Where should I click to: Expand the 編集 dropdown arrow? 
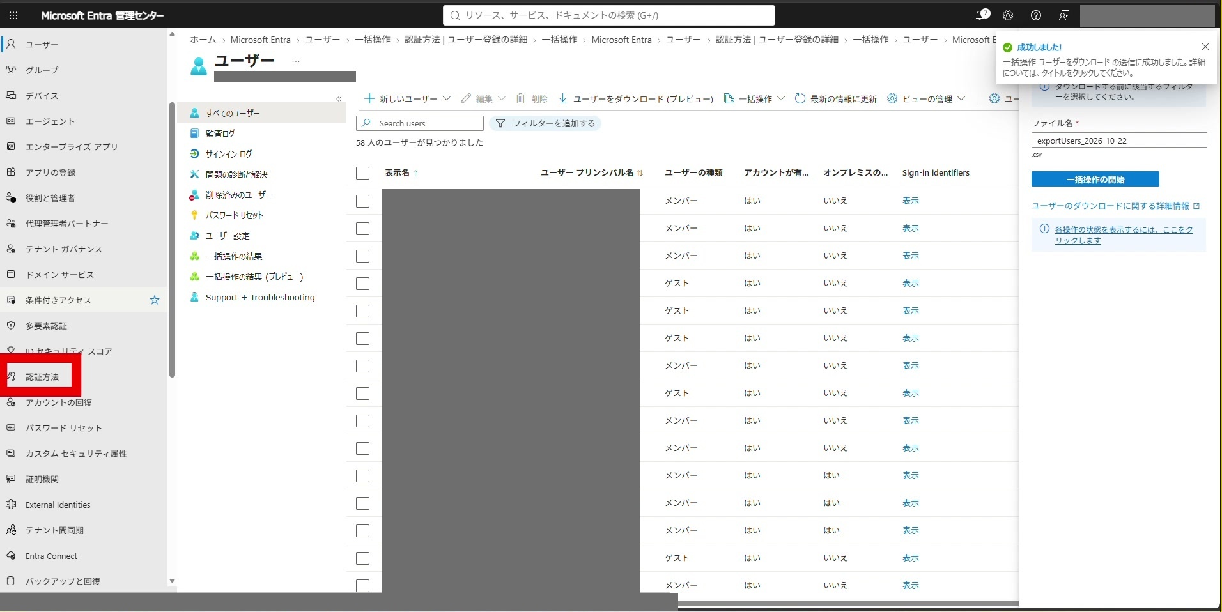(x=502, y=98)
